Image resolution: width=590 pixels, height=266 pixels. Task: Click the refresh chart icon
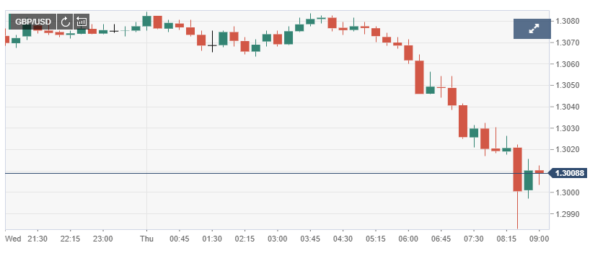(x=65, y=22)
